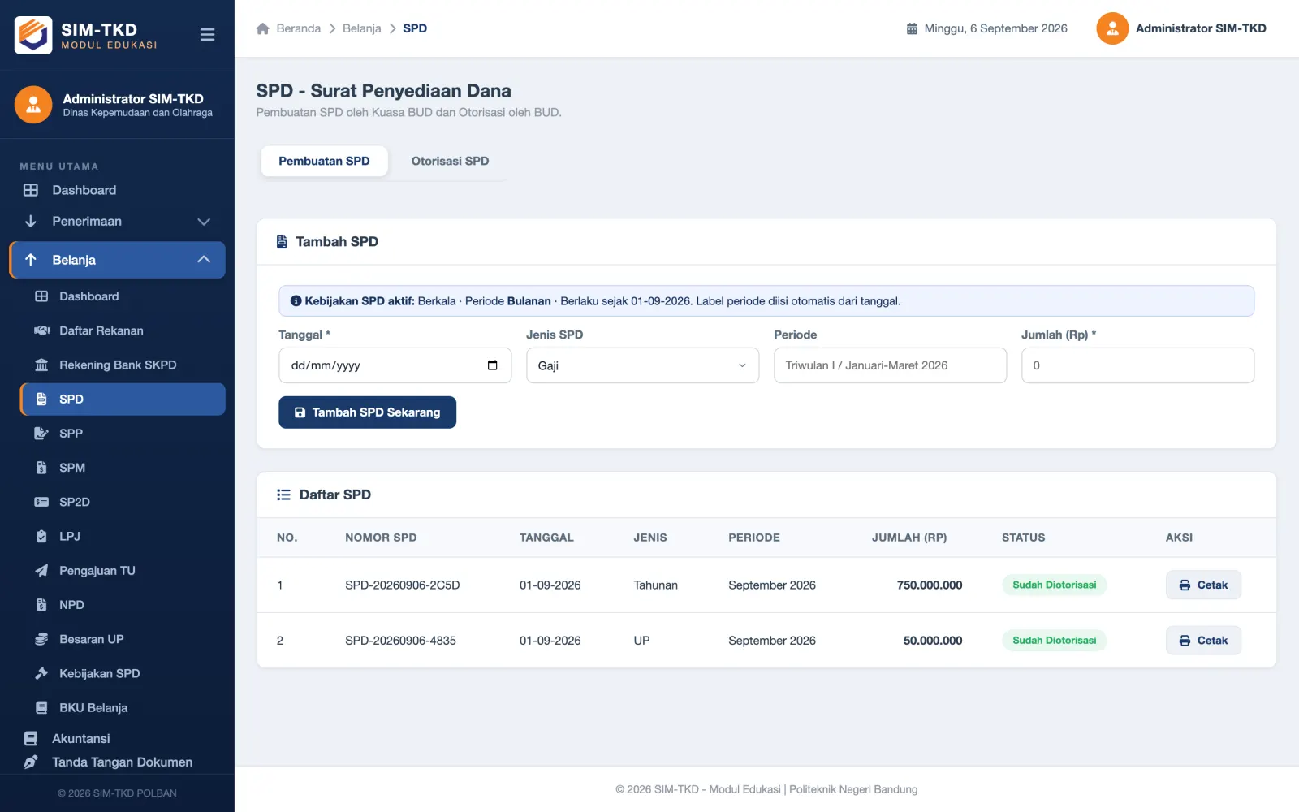This screenshot has width=1299, height=812.
Task: Click the Tanda Tangan Dokumen pen icon
Action: [x=31, y=762]
